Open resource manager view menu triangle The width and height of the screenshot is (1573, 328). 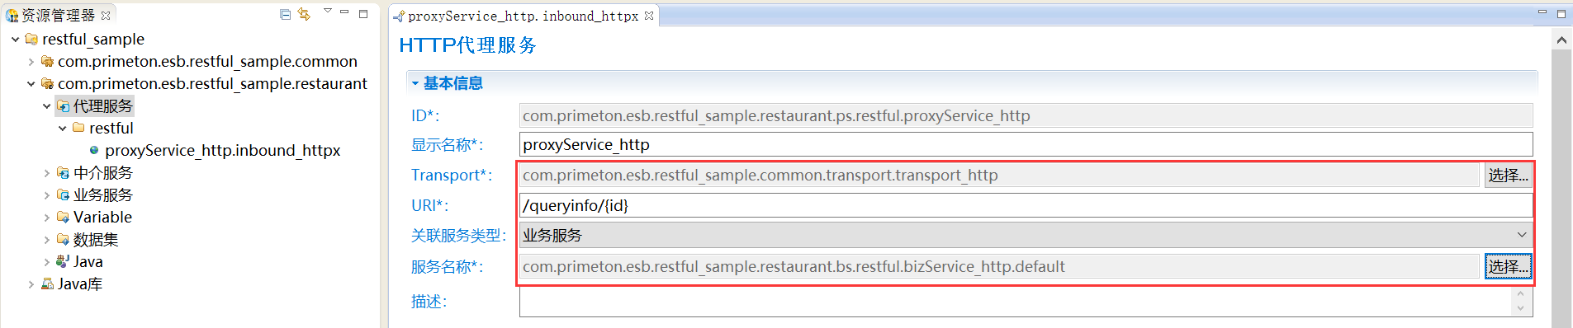327,12
